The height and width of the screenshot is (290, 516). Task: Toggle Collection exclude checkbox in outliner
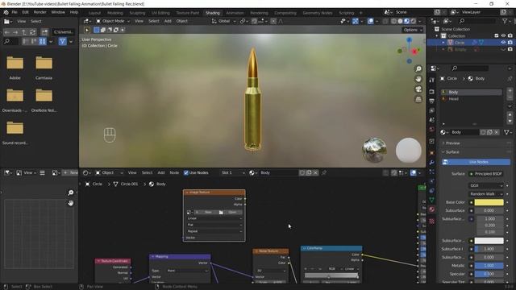[x=497, y=35]
